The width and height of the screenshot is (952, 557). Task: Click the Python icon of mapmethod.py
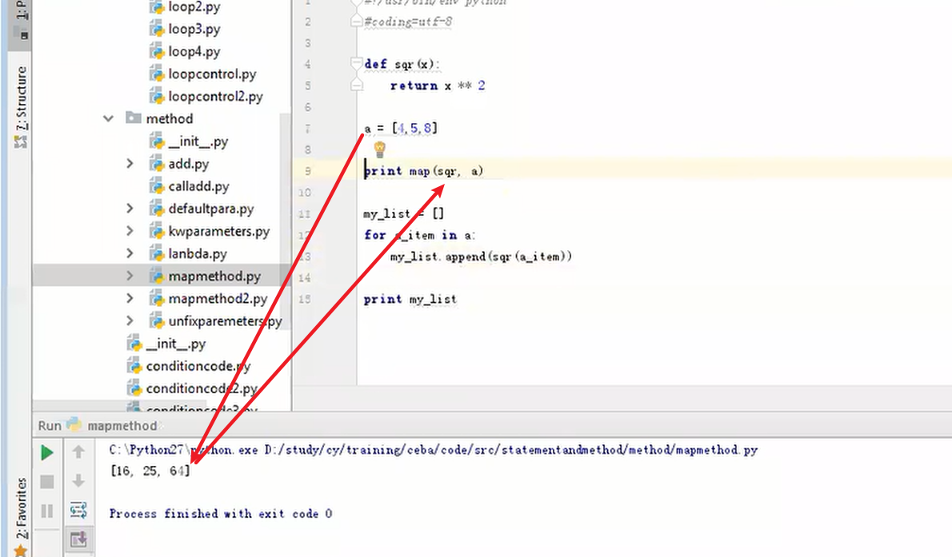(157, 276)
